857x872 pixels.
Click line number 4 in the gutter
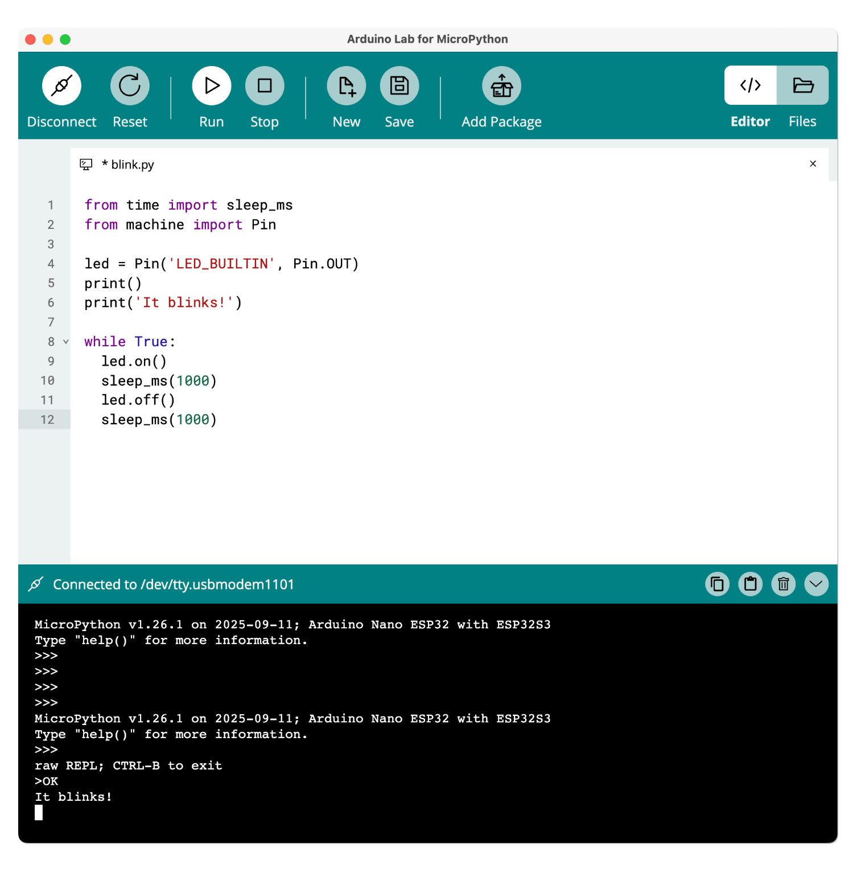[x=51, y=264]
